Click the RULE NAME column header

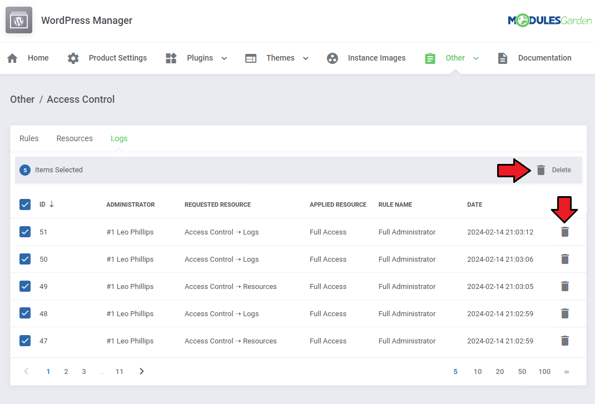395,205
